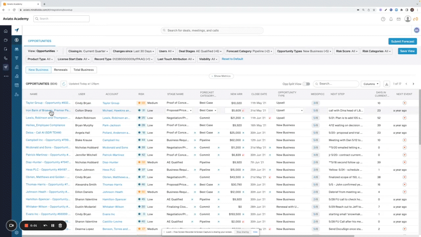This screenshot has height=237, width=421.
Task: Edit the $5,609 New ARR field
Action: pos(234,111)
